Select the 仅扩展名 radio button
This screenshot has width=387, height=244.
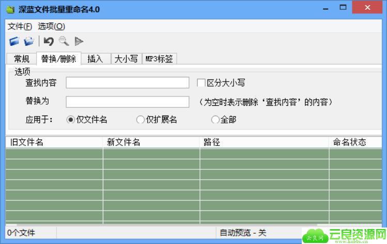pos(140,120)
